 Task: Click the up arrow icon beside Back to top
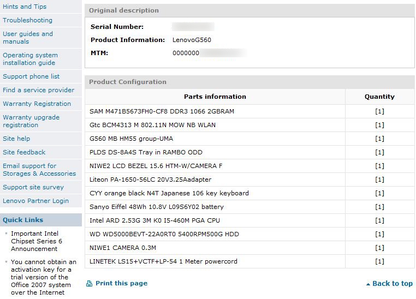pyautogui.click(x=368, y=284)
